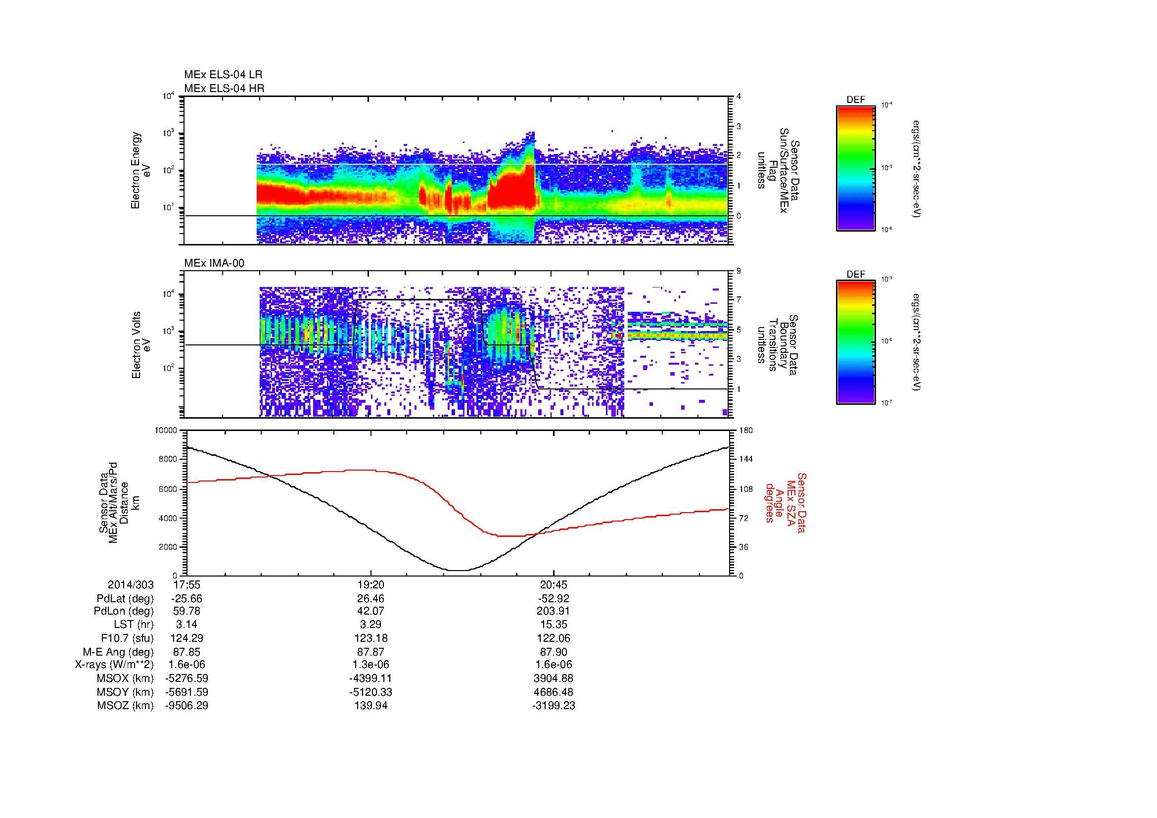Click the 'Boundary Transitions' right axis label
The image size is (1157, 818).
tap(778, 345)
